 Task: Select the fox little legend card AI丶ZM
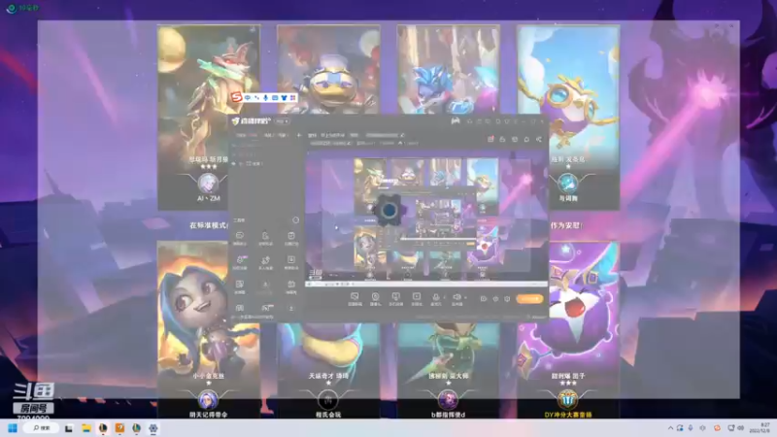[x=209, y=117]
